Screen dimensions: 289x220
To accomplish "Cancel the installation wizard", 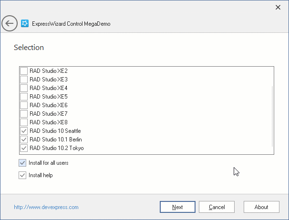I will pyautogui.click(x=217, y=207).
